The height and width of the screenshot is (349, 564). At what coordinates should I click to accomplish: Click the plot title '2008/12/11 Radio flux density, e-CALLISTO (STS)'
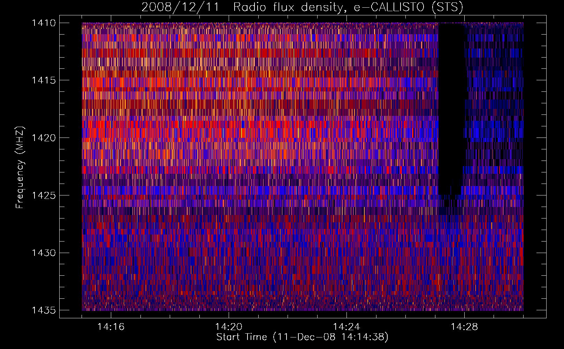[302, 7]
